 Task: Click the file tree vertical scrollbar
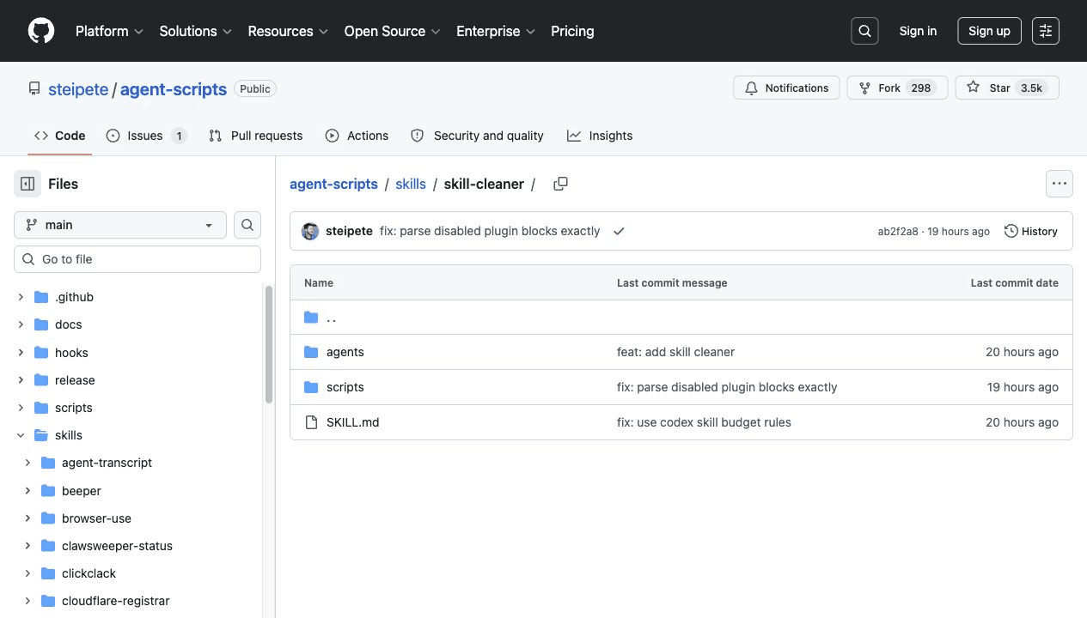[269, 344]
